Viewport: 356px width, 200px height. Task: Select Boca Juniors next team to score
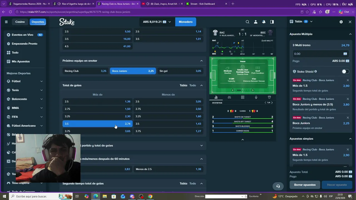coord(133,71)
